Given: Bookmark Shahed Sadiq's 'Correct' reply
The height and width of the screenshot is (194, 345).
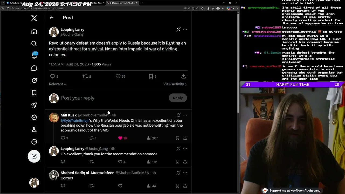Looking at the screenshot, I should click(177, 186).
